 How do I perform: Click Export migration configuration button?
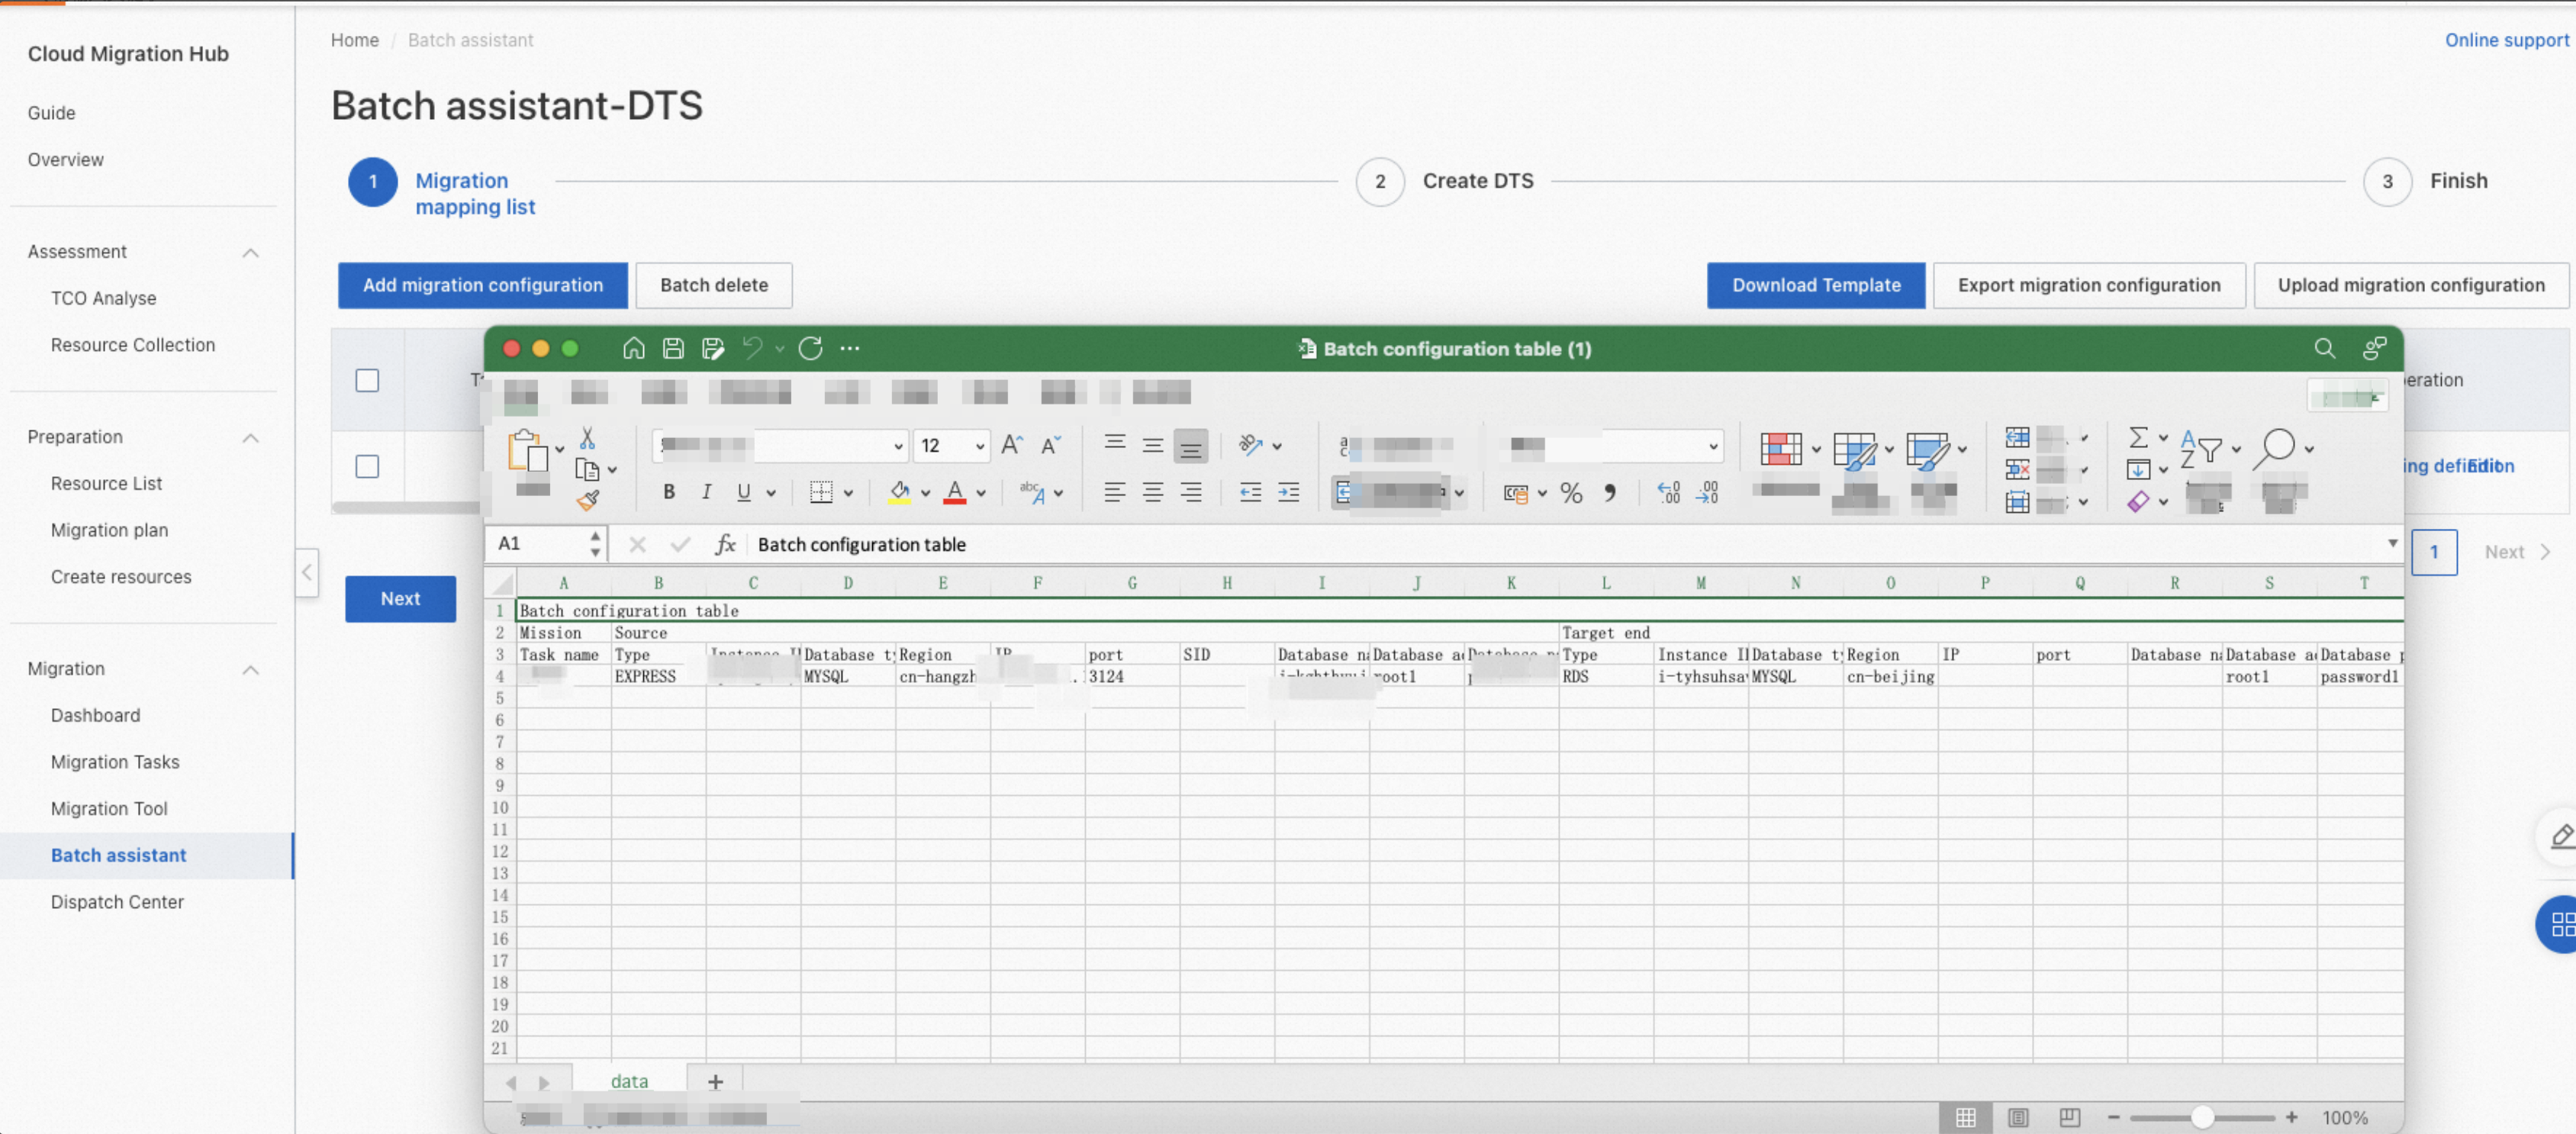[x=2088, y=285]
